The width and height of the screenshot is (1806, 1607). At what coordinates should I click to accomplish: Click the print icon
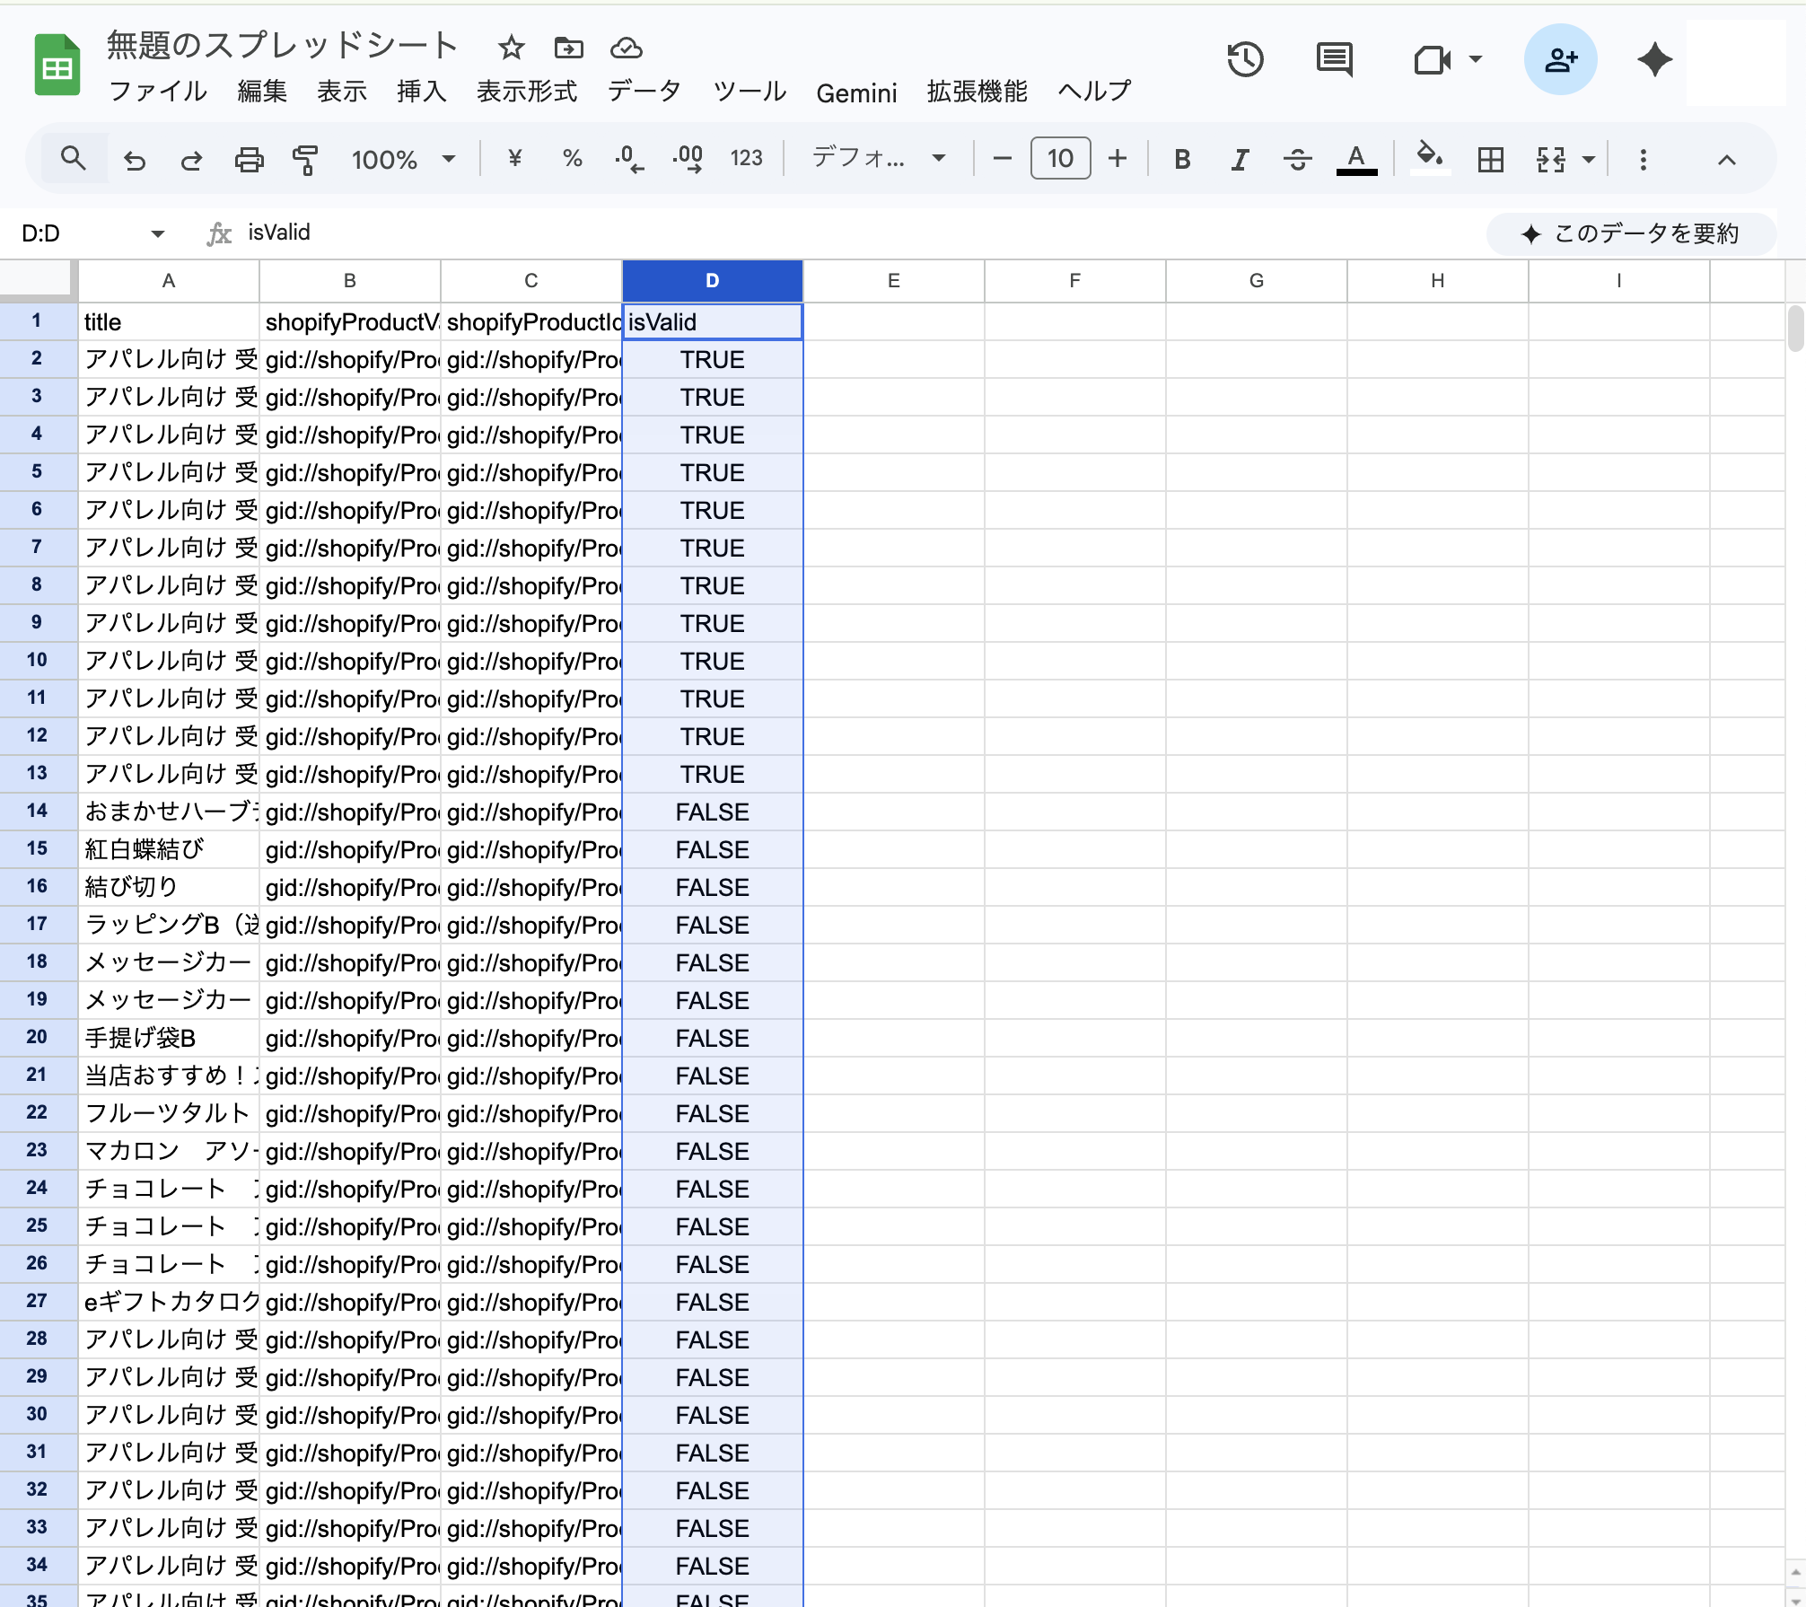pos(249,160)
